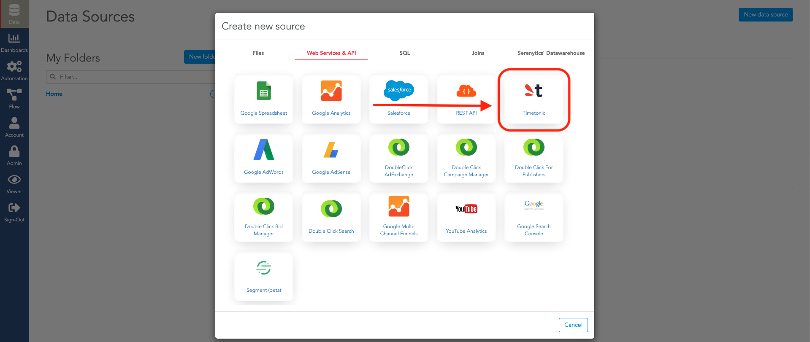
Task: Choose the Google Spreadsheet source
Action: (x=264, y=99)
